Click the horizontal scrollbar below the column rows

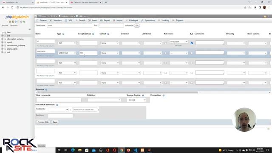click(x=117, y=93)
